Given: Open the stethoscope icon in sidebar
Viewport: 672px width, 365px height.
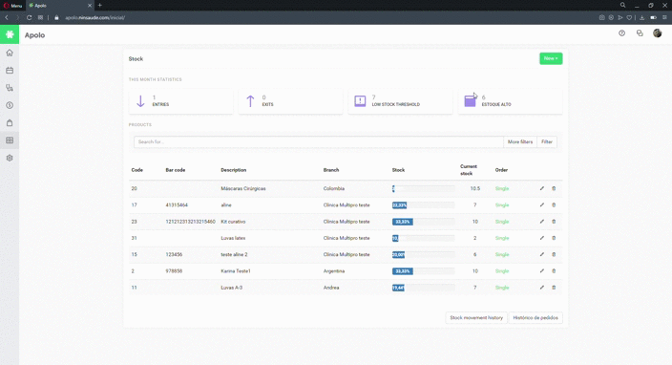Looking at the screenshot, I should tap(10, 88).
